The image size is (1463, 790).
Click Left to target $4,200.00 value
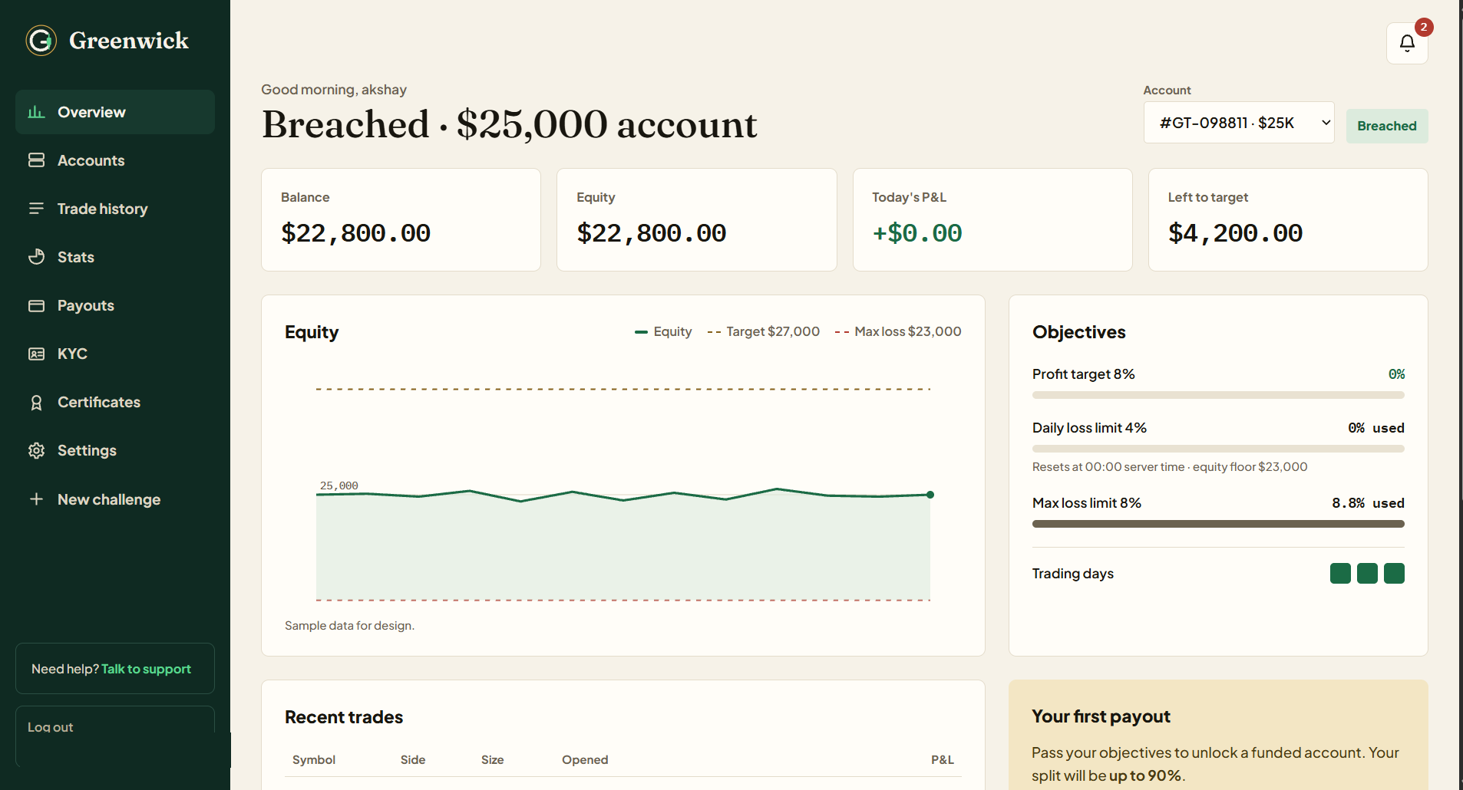(x=1235, y=233)
